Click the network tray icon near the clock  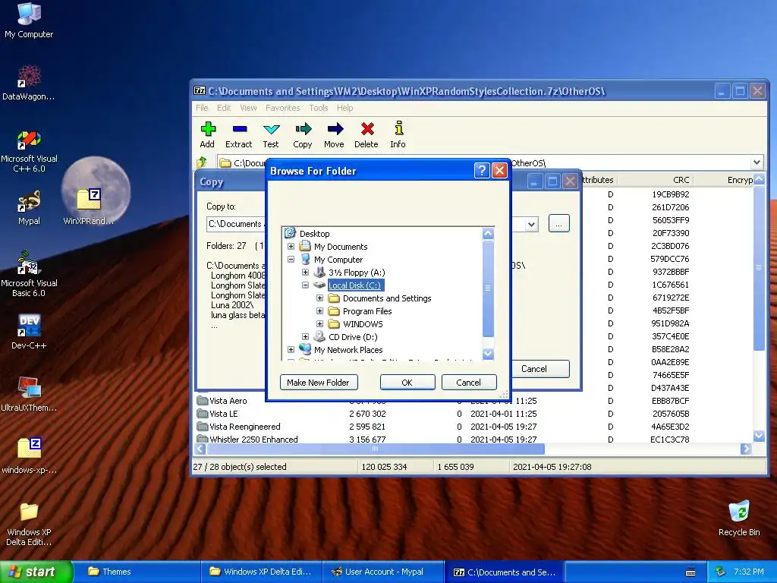click(x=721, y=572)
